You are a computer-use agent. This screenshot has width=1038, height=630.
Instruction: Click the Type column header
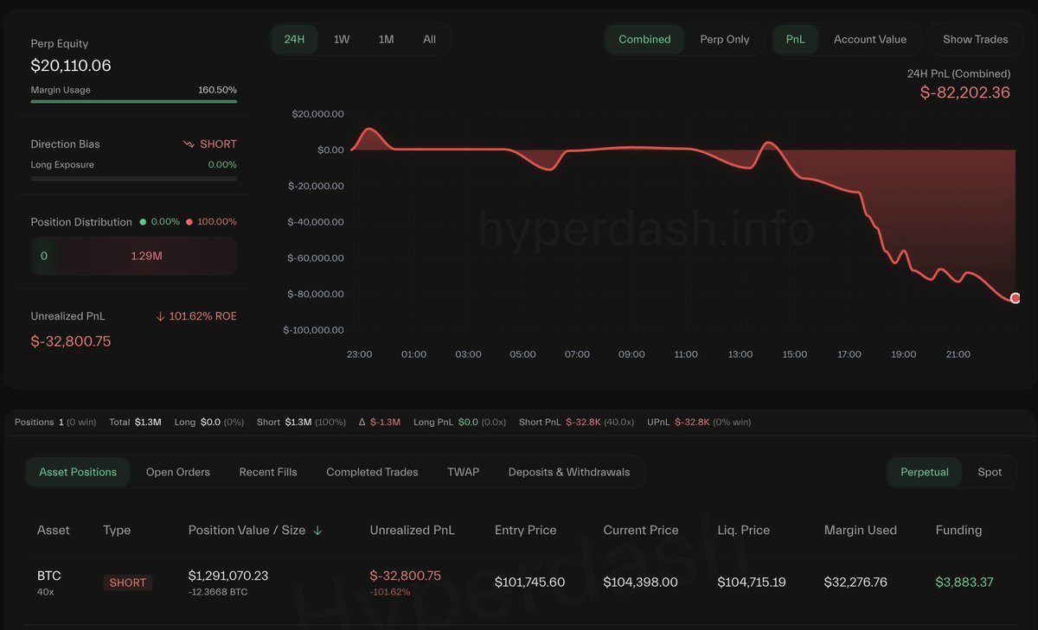[117, 530]
